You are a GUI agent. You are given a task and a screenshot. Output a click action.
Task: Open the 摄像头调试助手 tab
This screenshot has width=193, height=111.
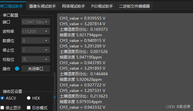[x=42, y=6]
